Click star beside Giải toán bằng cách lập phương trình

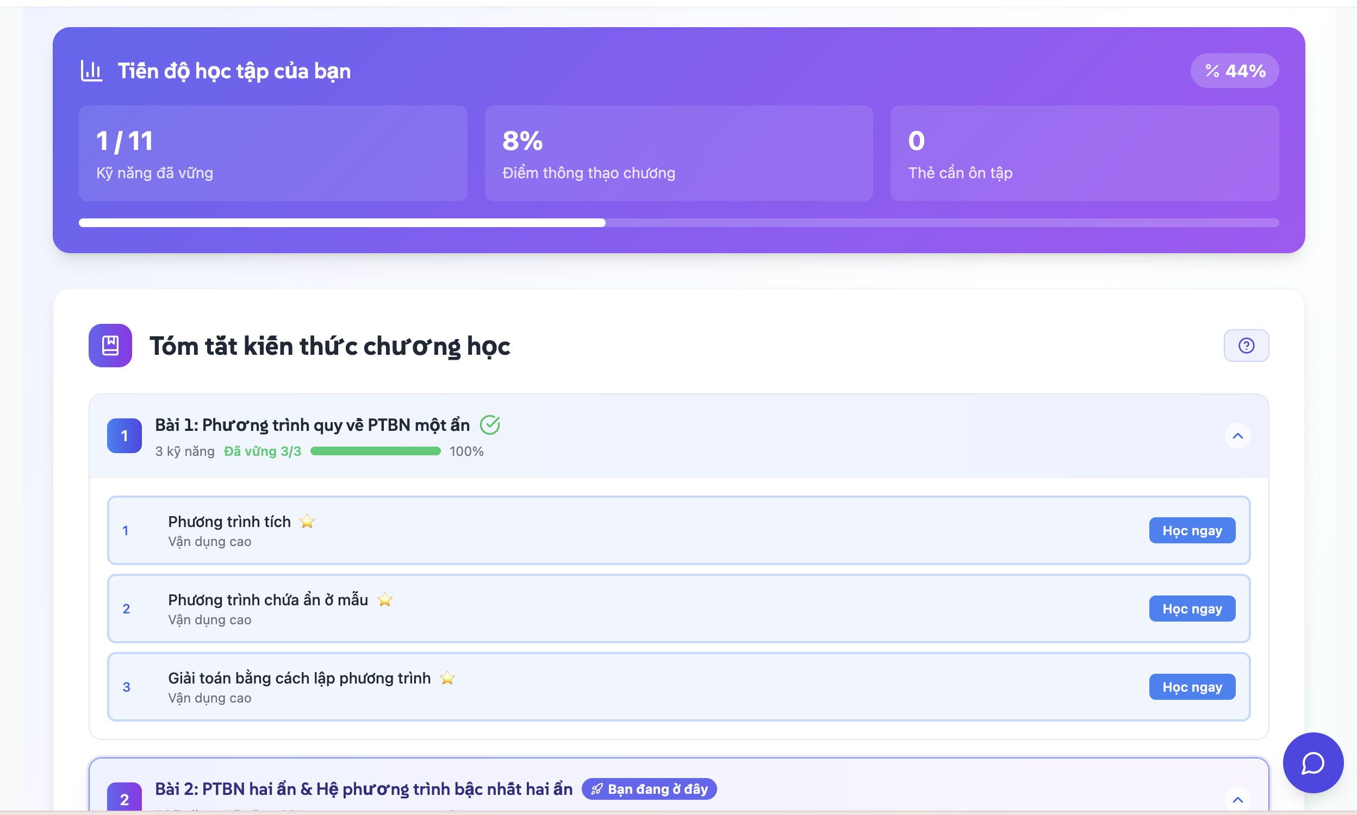pyautogui.click(x=447, y=678)
